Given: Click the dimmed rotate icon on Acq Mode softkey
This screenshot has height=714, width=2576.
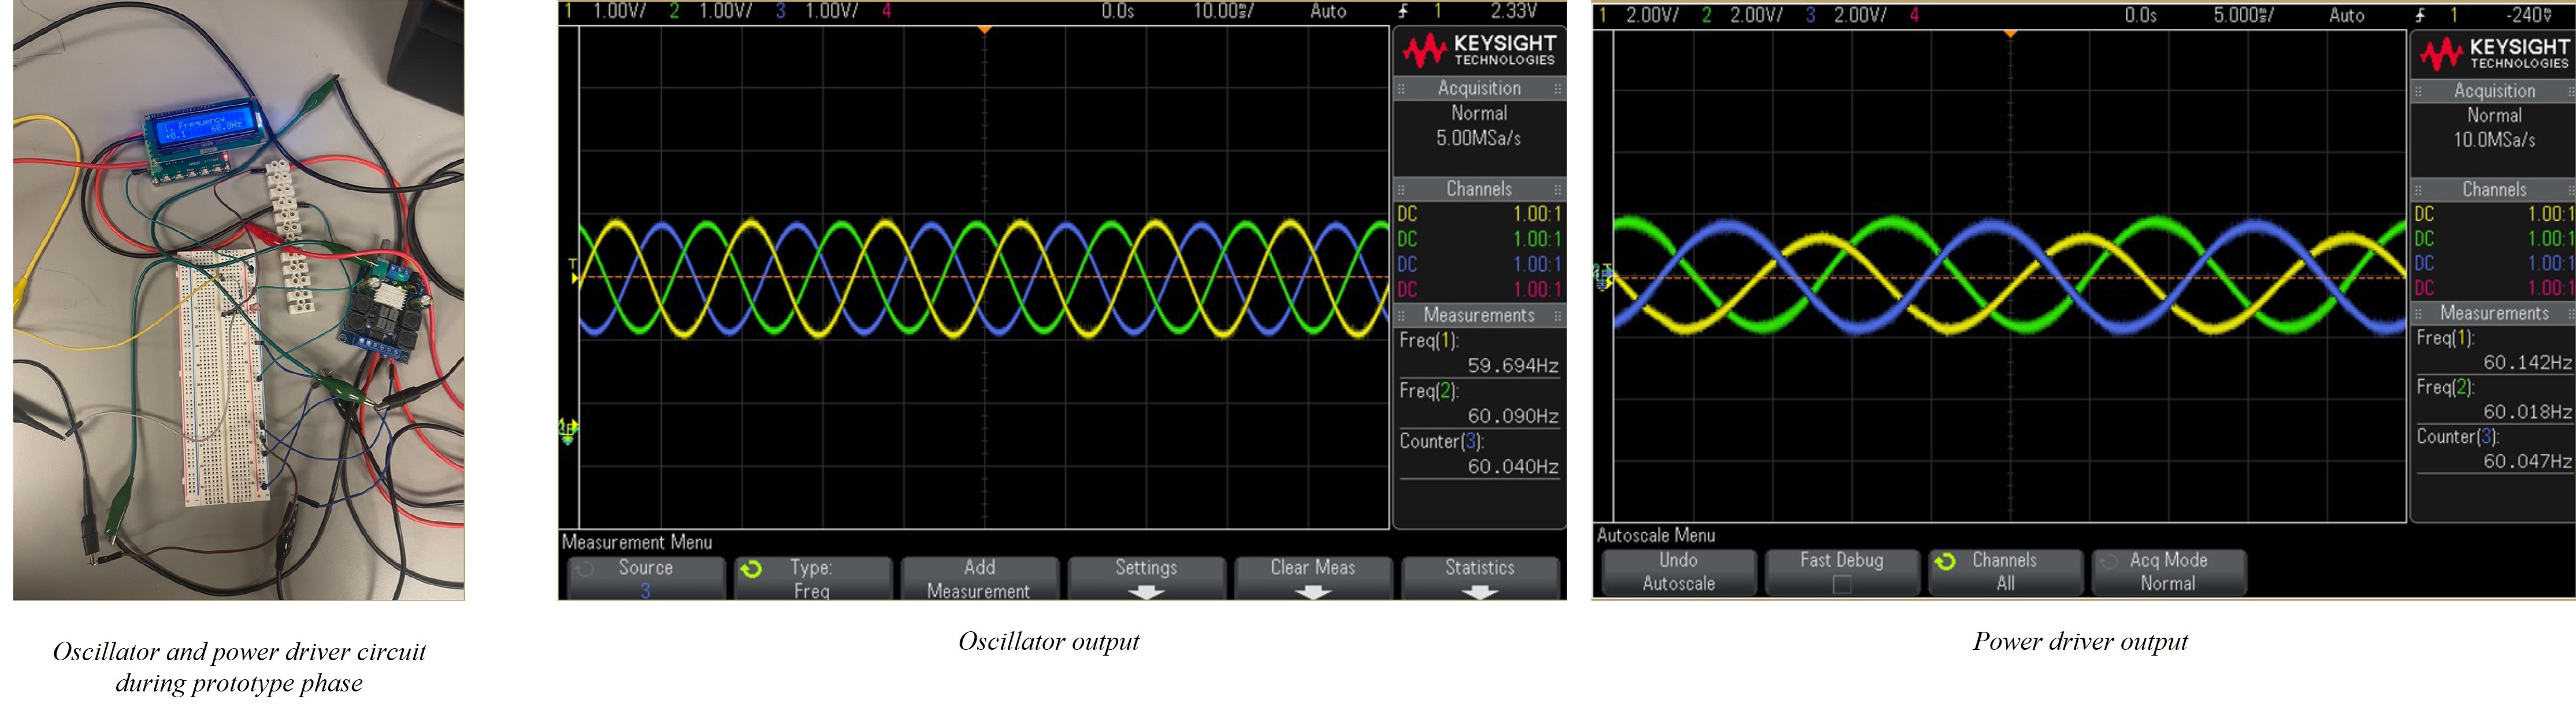Looking at the screenshot, I should pos(2108,561).
